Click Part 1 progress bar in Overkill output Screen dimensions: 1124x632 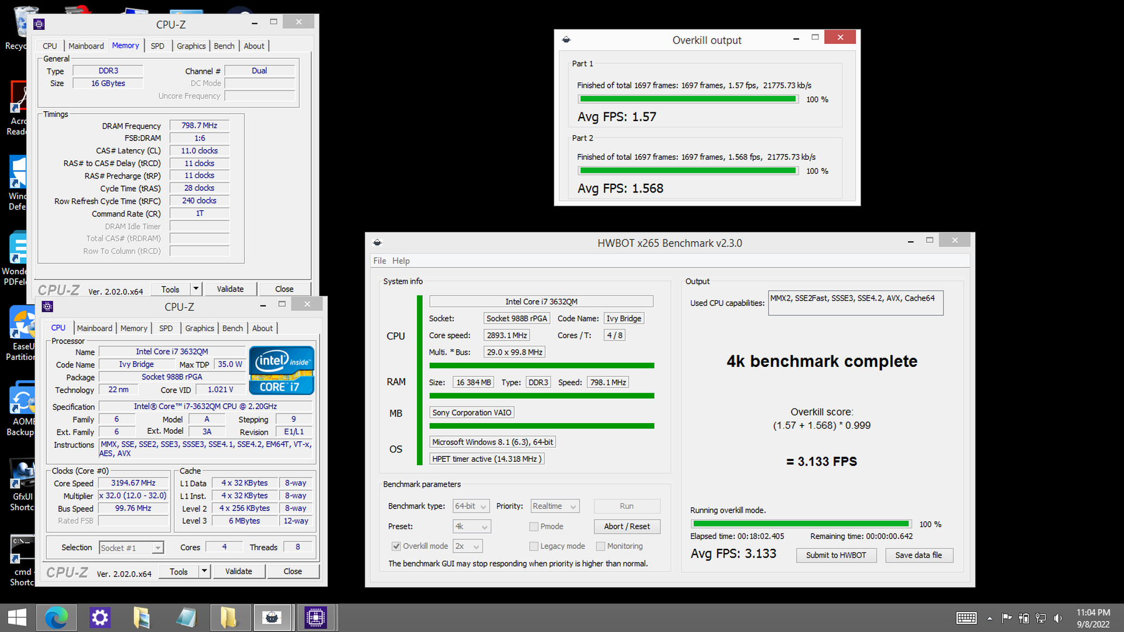pos(688,99)
